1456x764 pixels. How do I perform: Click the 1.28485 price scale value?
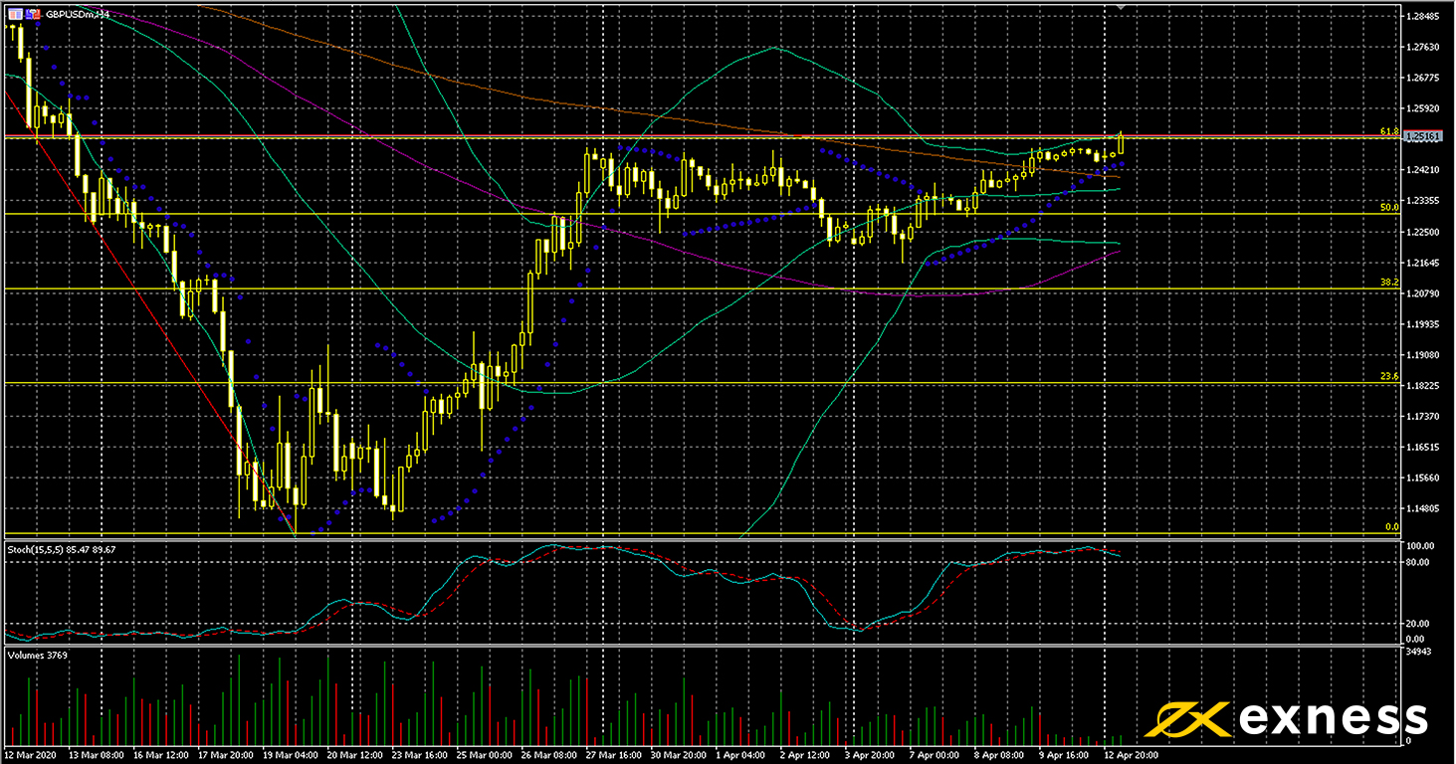pos(1425,17)
